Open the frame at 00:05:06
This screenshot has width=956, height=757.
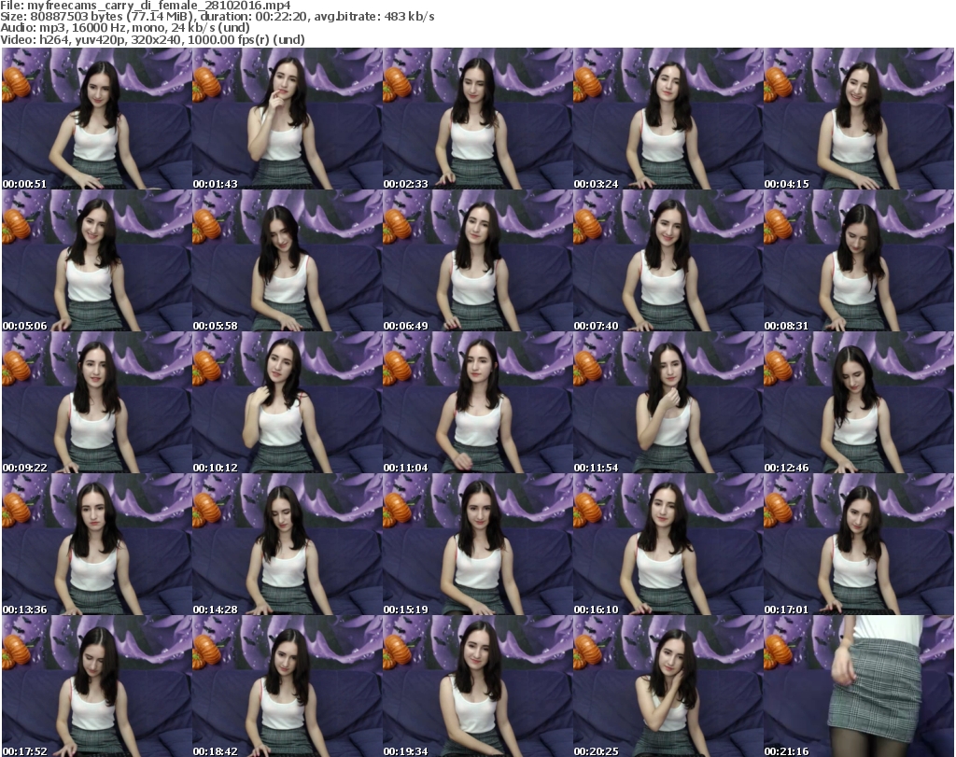click(x=97, y=260)
